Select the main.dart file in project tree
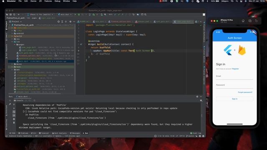 click(41, 61)
